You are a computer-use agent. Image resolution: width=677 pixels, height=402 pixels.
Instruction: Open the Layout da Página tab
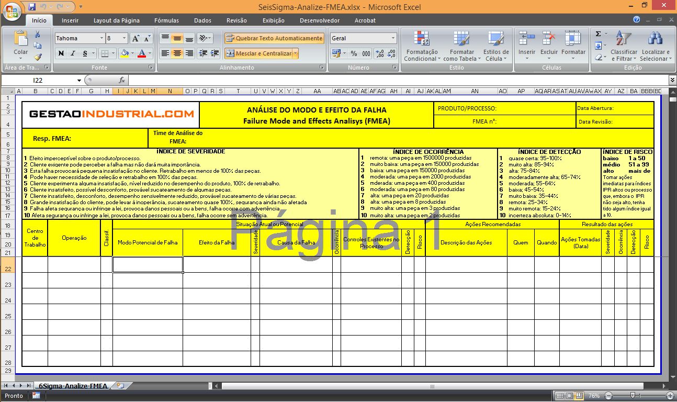pos(116,20)
